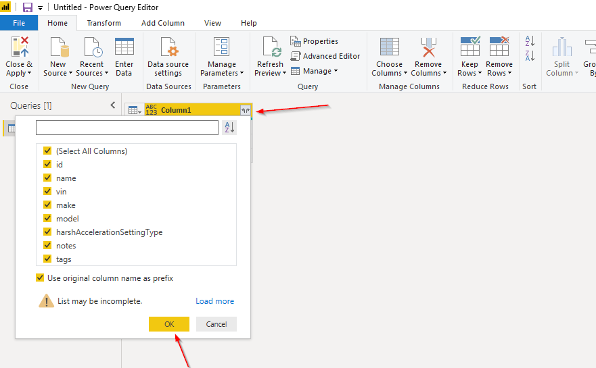Image resolution: width=596 pixels, height=368 pixels.
Task: Expand the Recent Sources dropdown arrow
Action: click(x=106, y=73)
